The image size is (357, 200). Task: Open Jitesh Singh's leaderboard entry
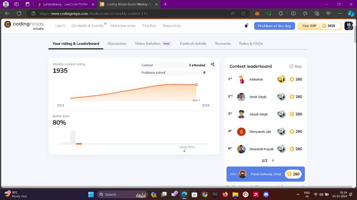pyautogui.click(x=265, y=97)
